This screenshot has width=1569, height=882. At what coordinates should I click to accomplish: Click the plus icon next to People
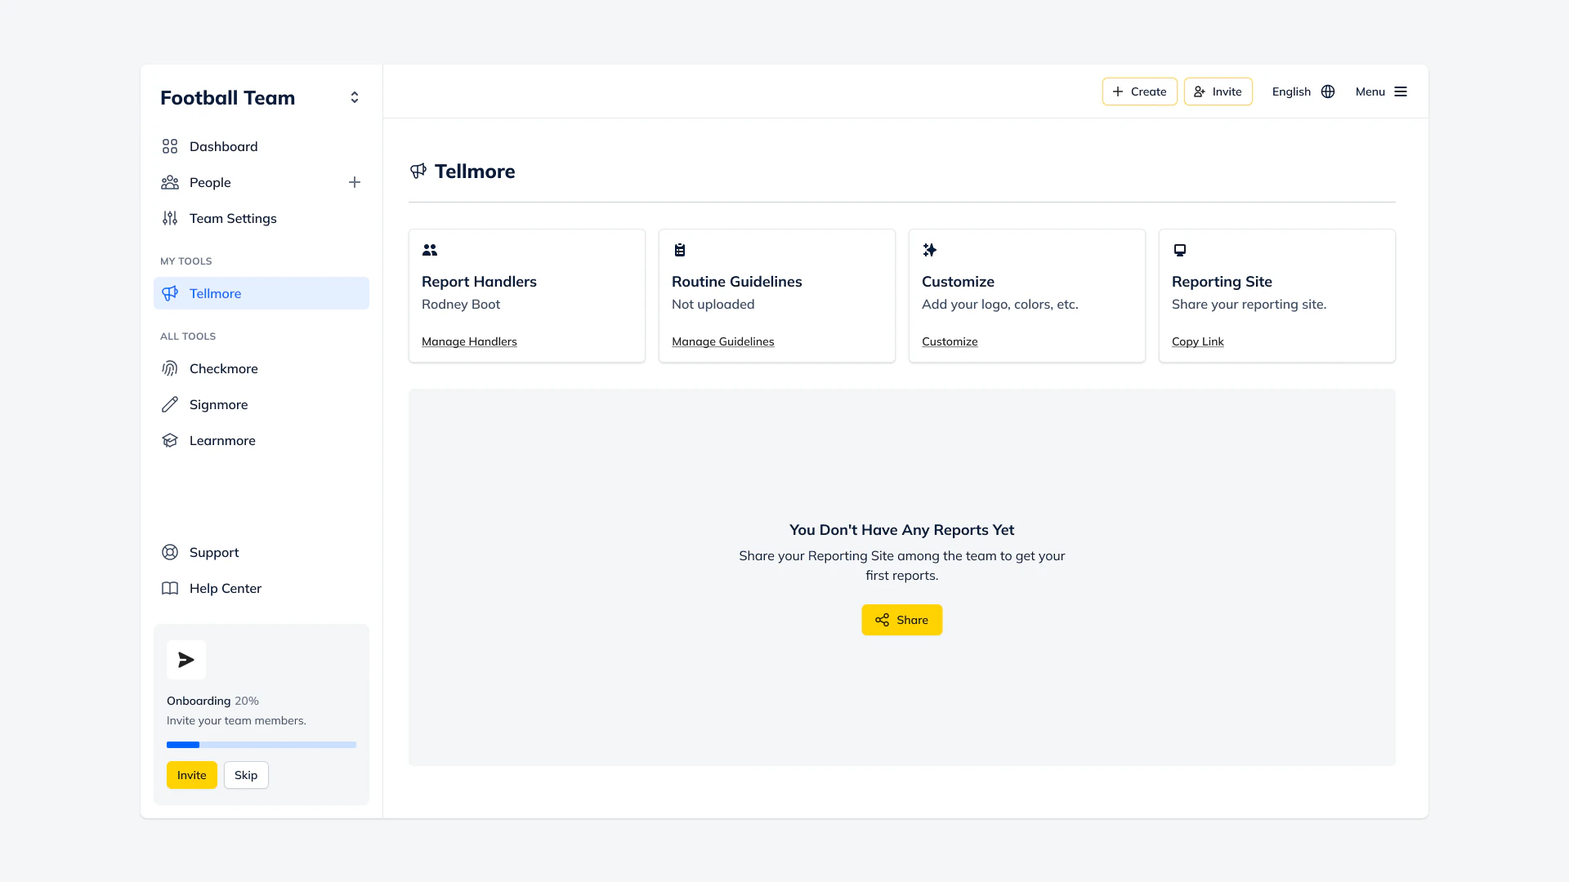355,182
